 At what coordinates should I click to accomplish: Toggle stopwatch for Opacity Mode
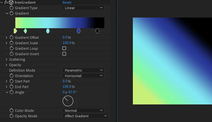pyautogui.click(x=11, y=116)
